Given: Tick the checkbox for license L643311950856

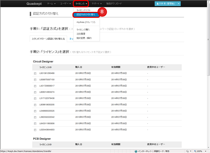Looking at the screenshot, I should coord(35,124).
